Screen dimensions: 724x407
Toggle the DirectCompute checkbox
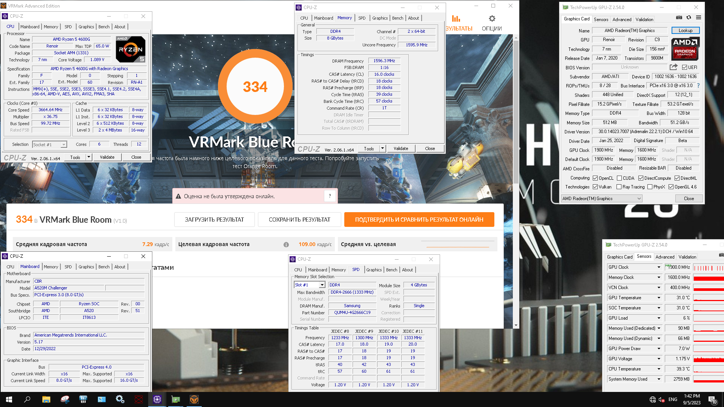point(641,178)
